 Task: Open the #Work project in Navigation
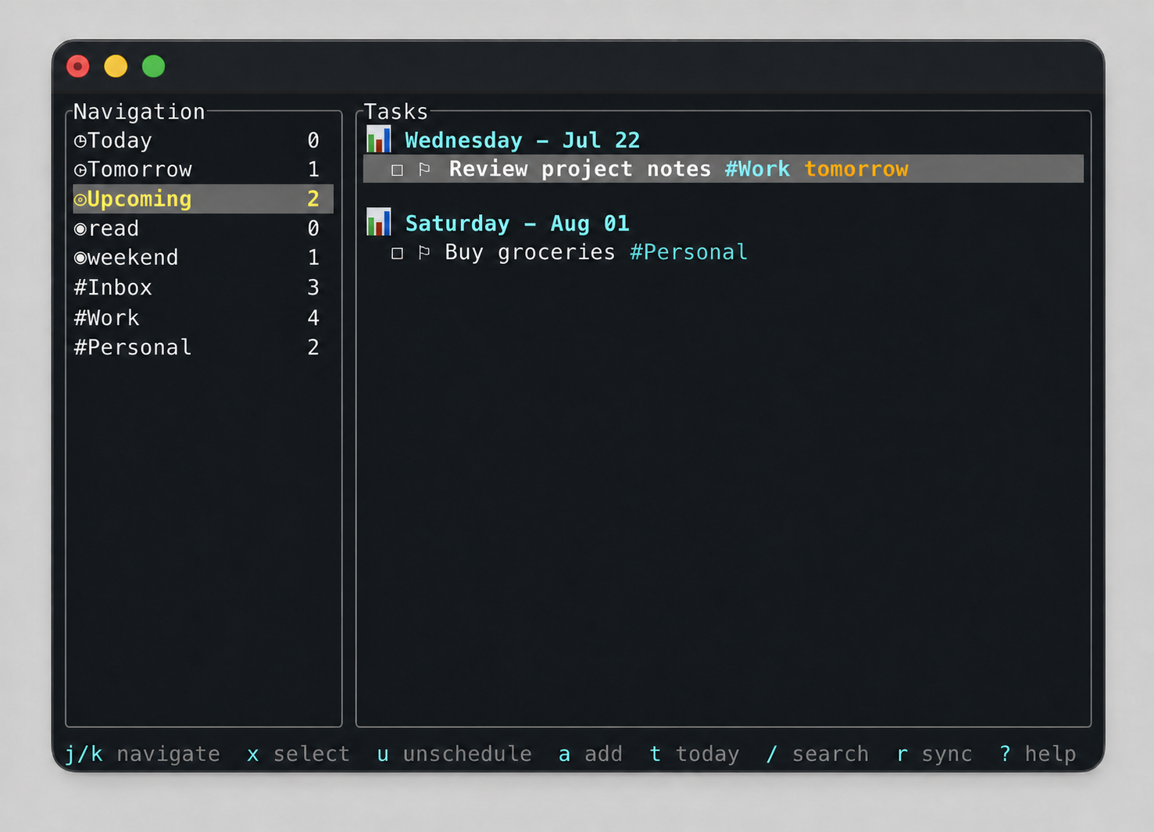tap(203, 318)
